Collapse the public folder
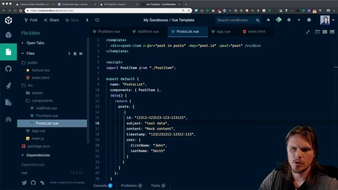 [x=32, y=63]
